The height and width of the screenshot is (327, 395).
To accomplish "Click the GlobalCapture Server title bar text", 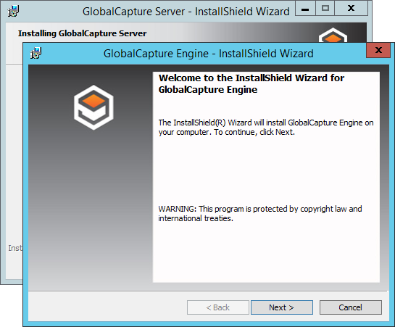I will pos(186,12).
